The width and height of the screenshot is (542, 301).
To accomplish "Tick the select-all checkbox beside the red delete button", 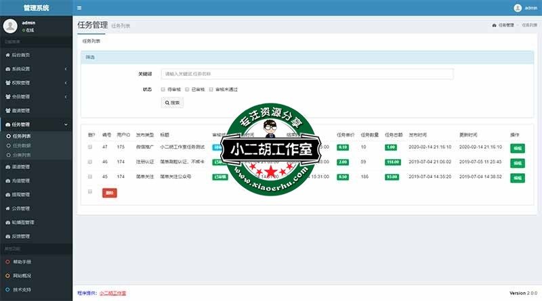I will click(90, 191).
